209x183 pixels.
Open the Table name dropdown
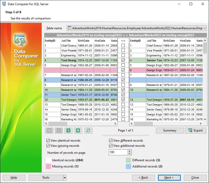[205, 28]
